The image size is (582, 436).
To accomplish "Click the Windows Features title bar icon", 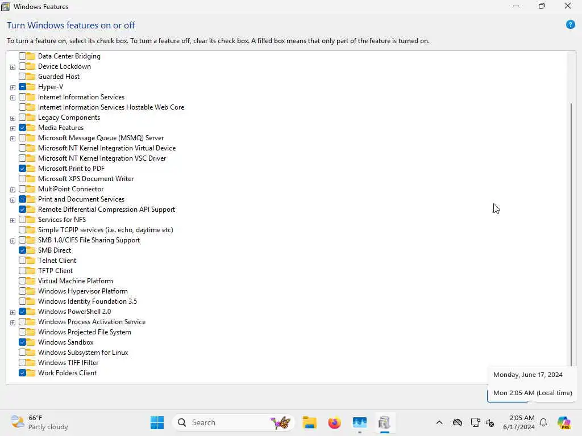I will pyautogui.click(x=6, y=6).
